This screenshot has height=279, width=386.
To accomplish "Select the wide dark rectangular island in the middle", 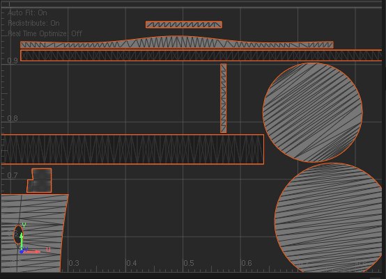I will click(x=132, y=149).
